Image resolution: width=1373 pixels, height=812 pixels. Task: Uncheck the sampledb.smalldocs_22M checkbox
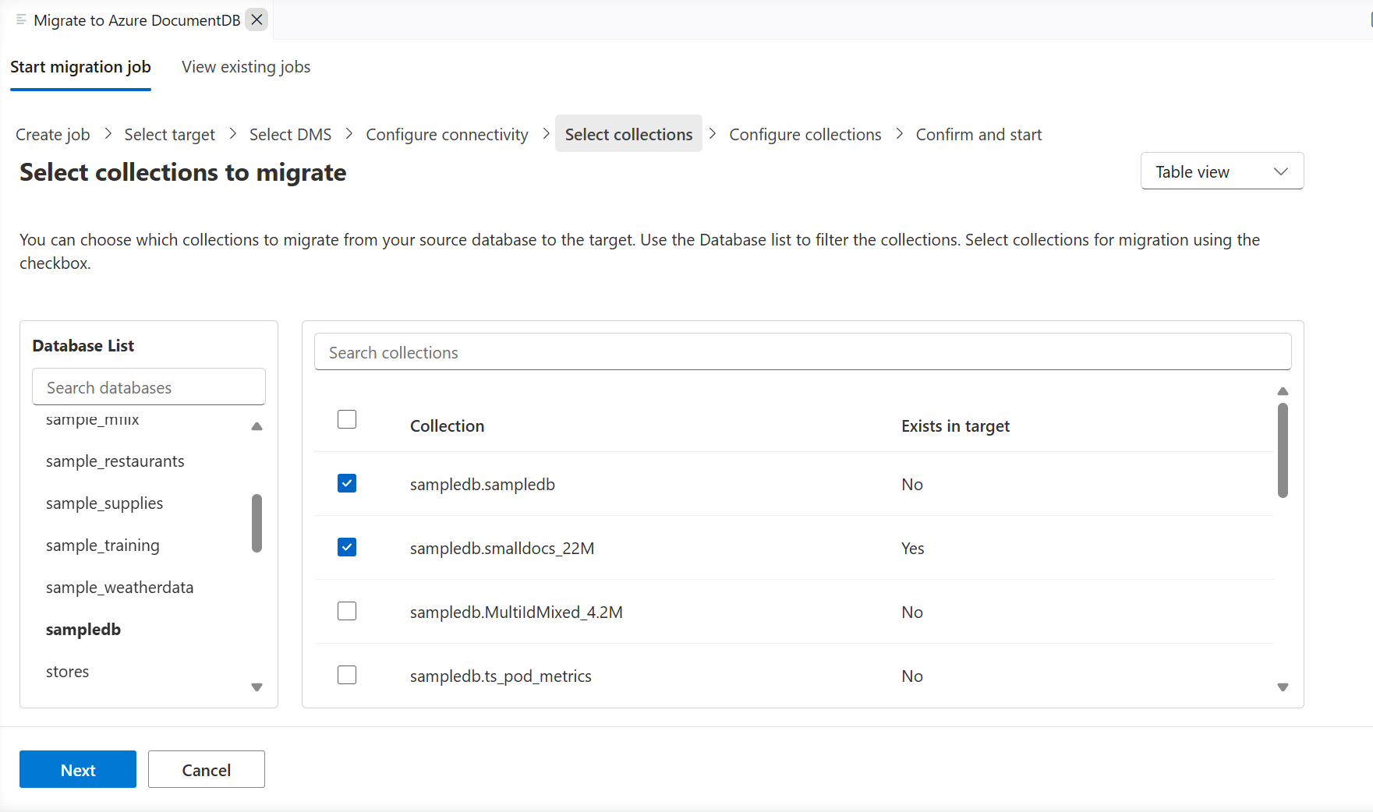[x=347, y=547]
